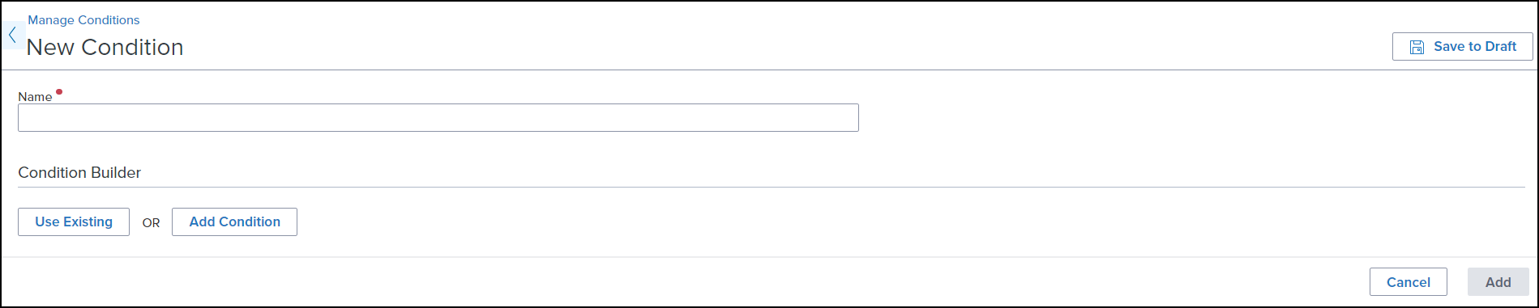Click the header separator below New Condition

click(769, 70)
